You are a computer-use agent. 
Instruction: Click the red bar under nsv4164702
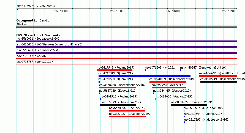click(218, 76)
